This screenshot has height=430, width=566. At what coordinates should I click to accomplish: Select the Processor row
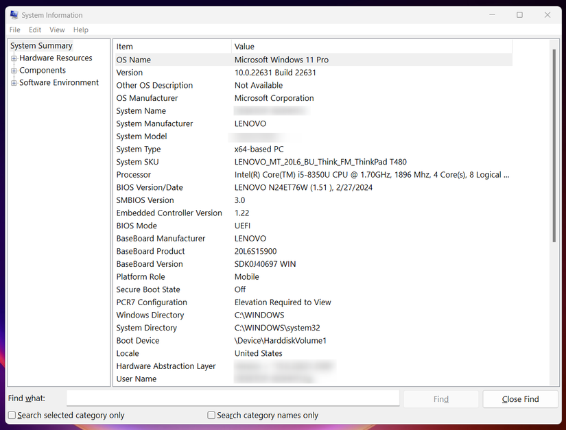coord(172,174)
